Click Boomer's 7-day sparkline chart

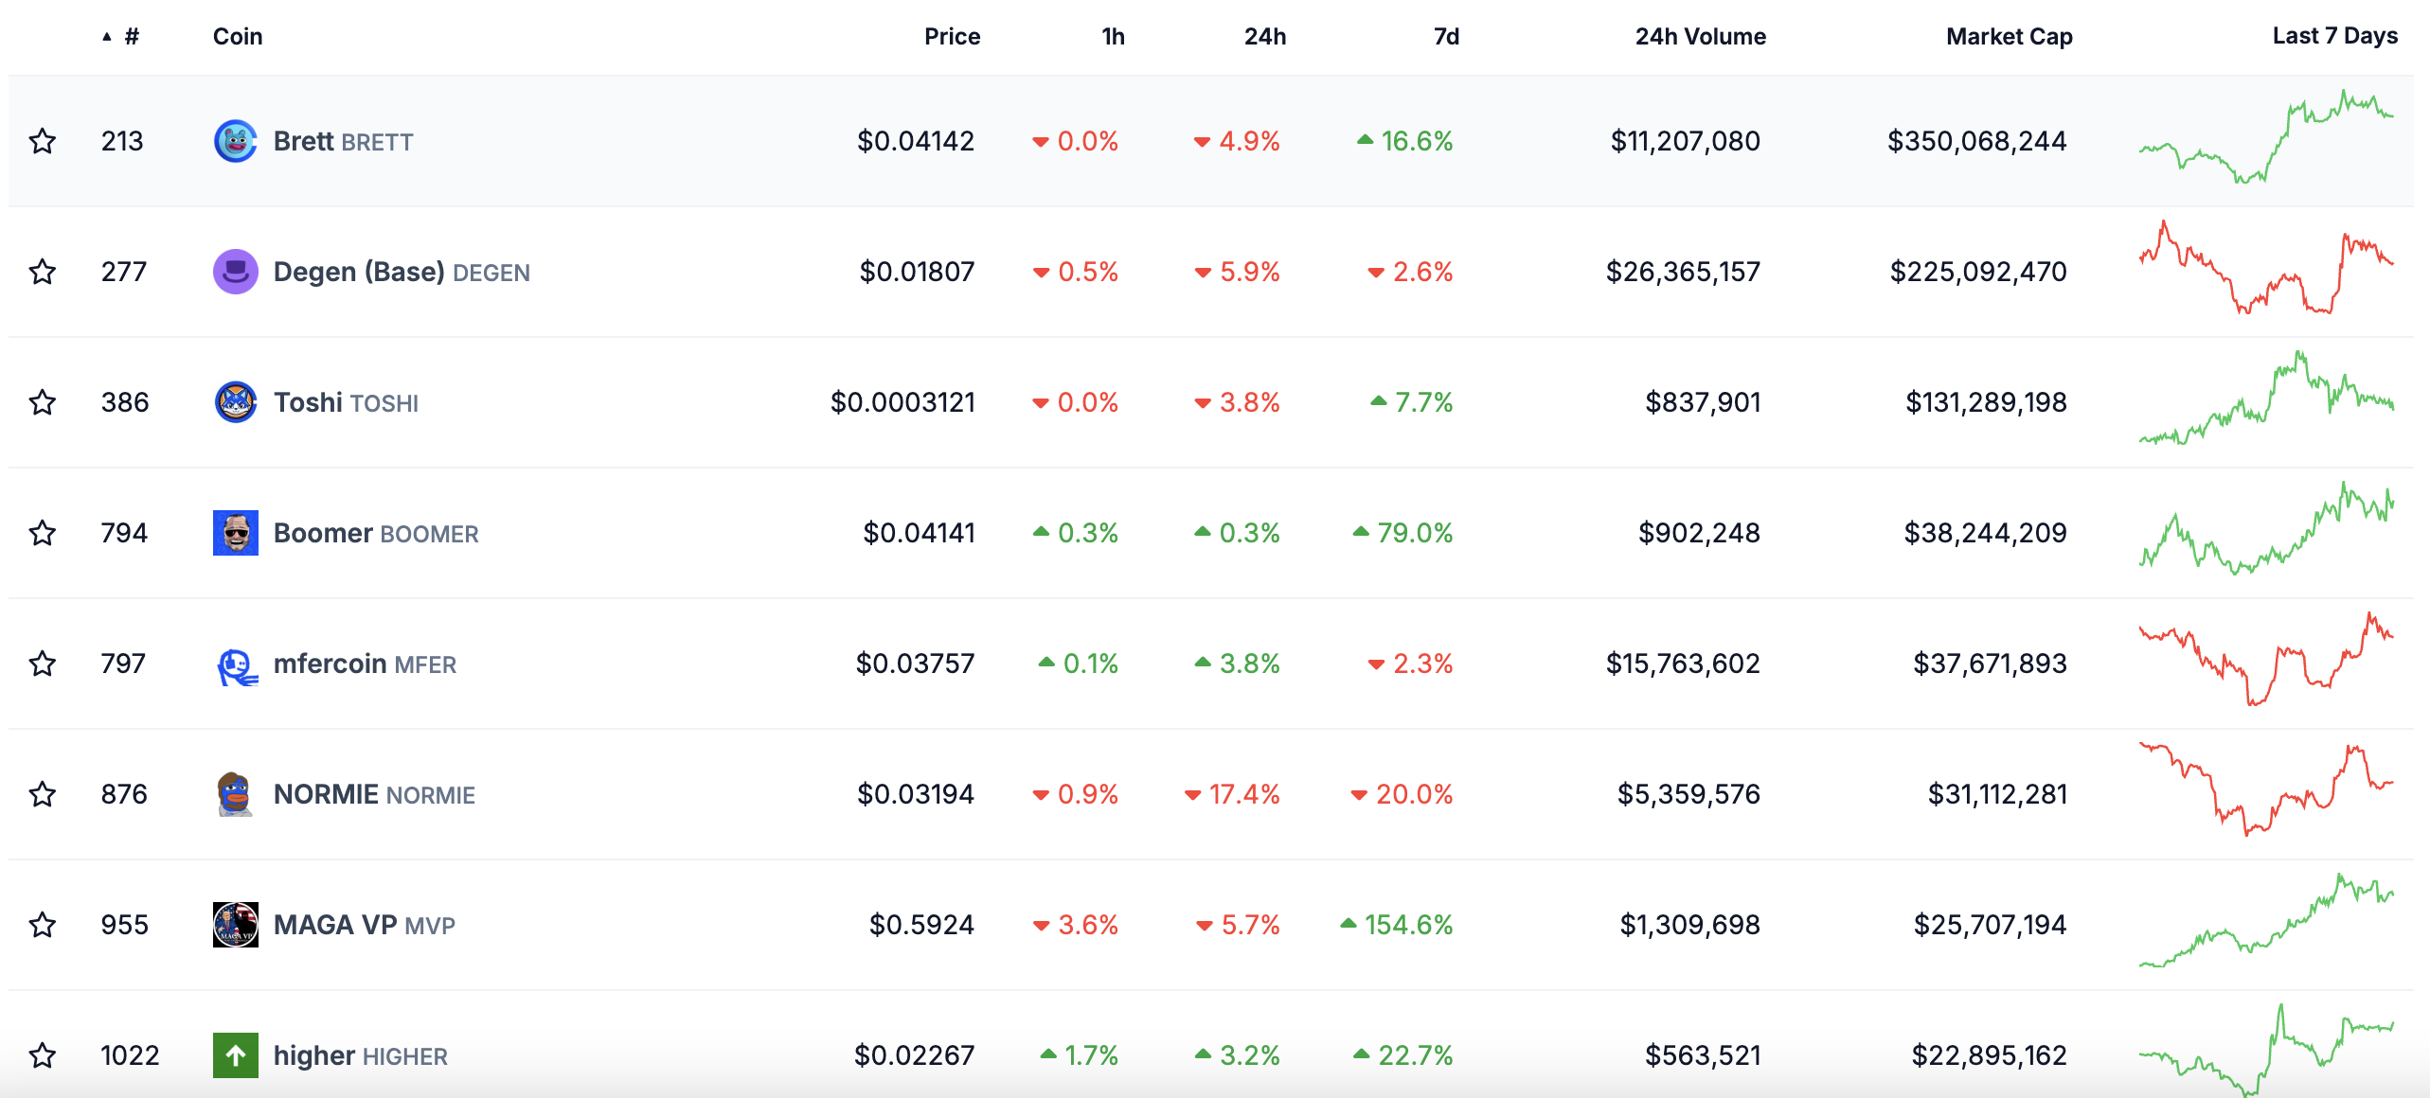(2266, 528)
